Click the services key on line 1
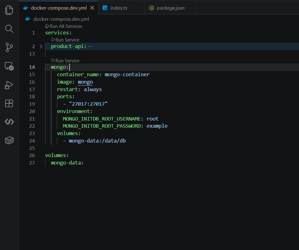 57,33
